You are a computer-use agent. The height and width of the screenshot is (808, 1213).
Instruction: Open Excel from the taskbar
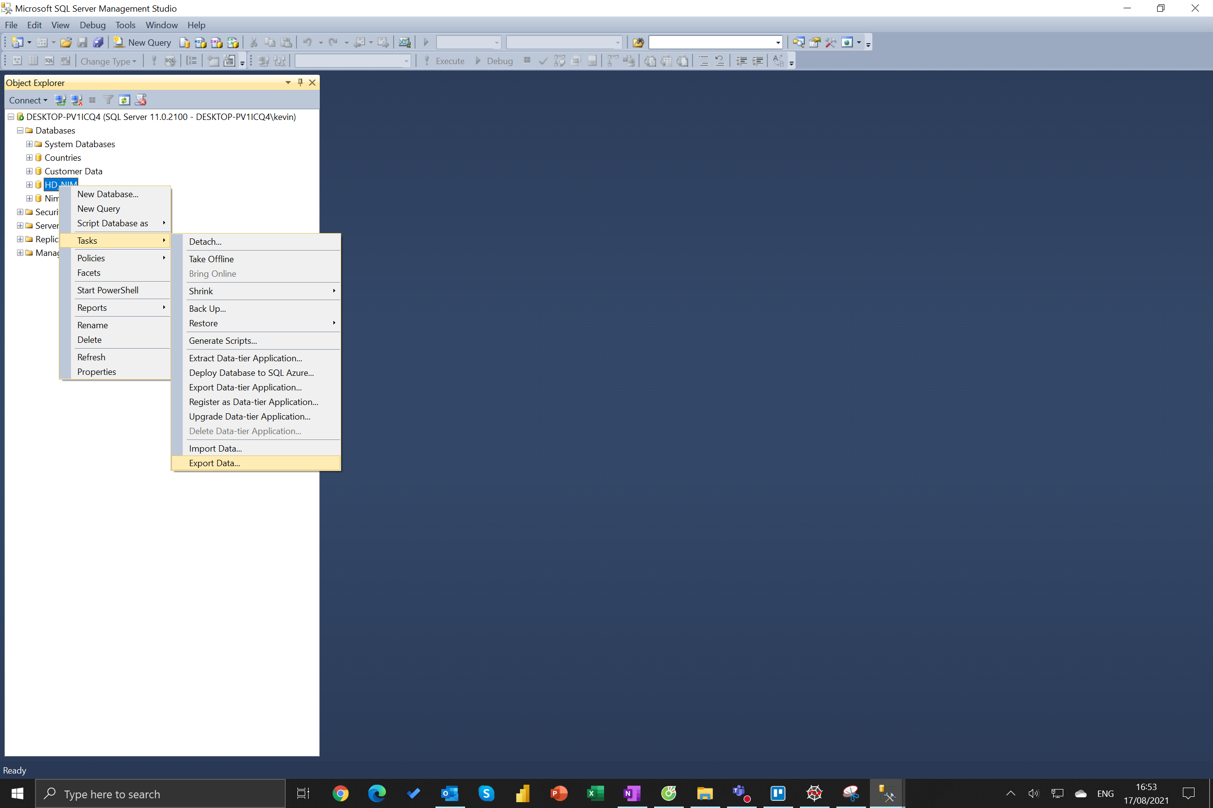click(595, 793)
